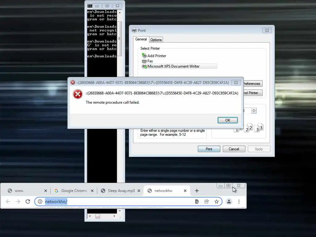Click the Preferences button

(252, 83)
